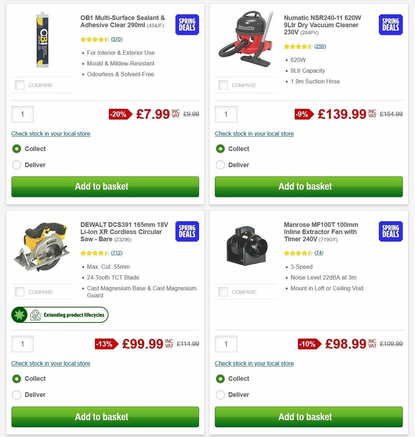Add the Manrose fan to basket
The height and width of the screenshot is (437, 415).
309,417
